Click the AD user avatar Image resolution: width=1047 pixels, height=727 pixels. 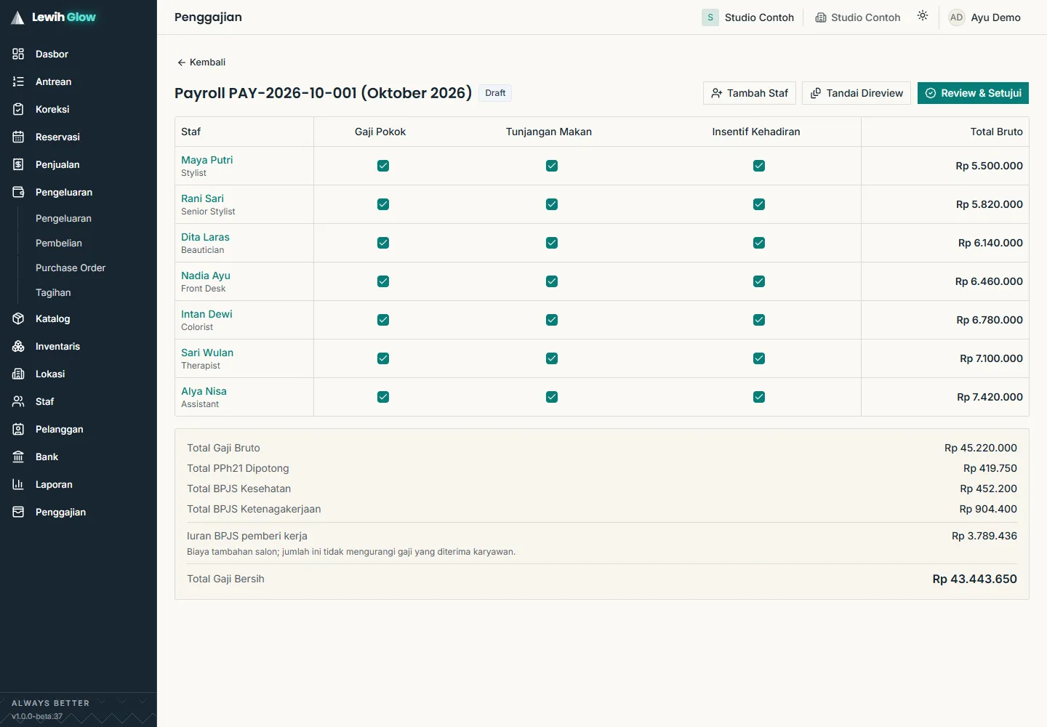(x=956, y=17)
